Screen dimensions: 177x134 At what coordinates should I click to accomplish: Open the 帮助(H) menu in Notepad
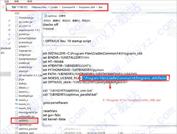coord(86,21)
